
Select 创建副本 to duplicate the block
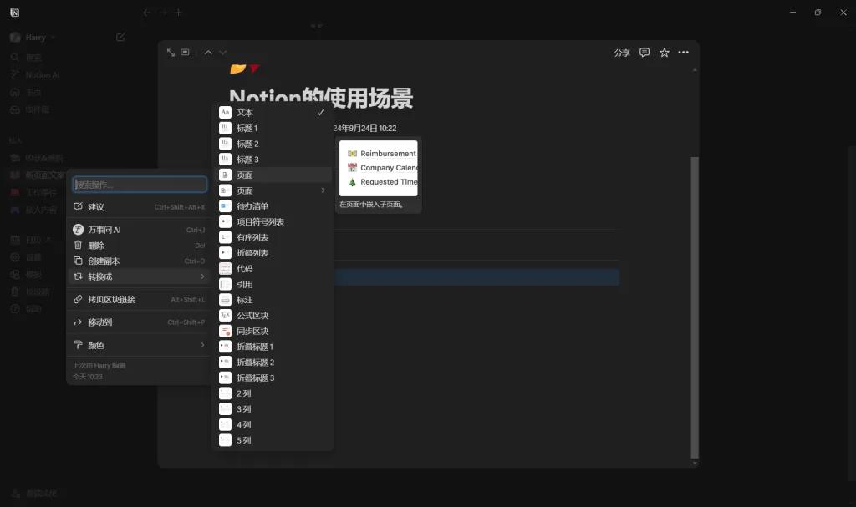(x=140, y=261)
